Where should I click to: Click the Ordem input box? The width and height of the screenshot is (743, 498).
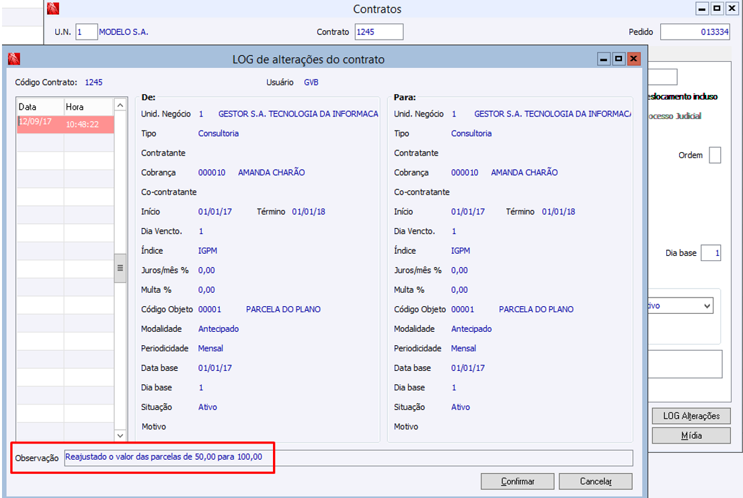click(x=715, y=155)
